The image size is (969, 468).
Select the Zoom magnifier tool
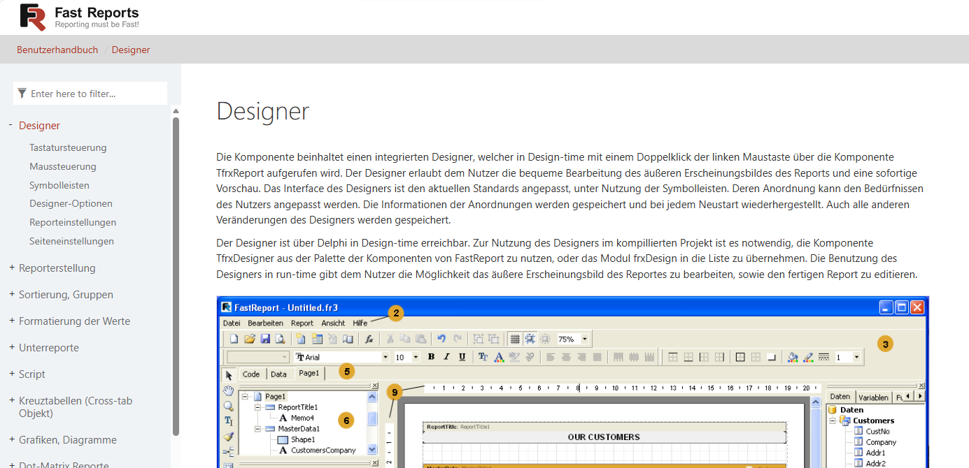tap(228, 406)
